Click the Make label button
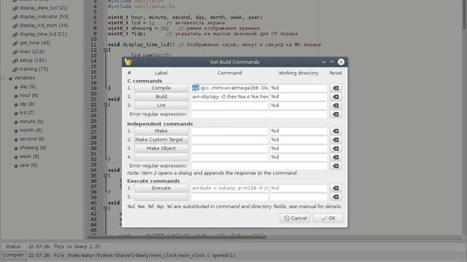467x262 pixels. [x=161, y=131]
